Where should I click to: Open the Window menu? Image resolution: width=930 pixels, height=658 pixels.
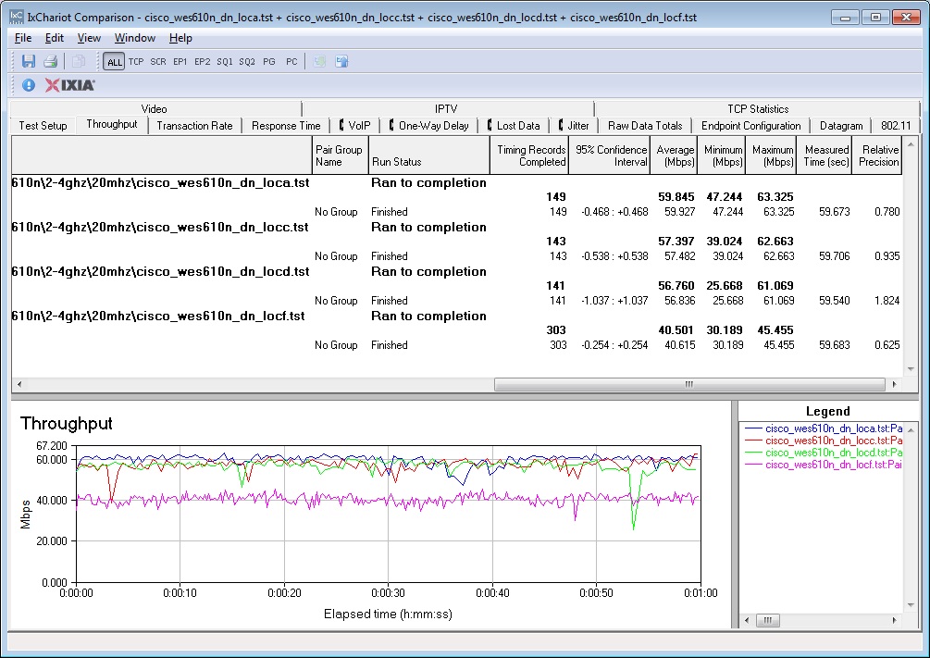pyautogui.click(x=134, y=38)
